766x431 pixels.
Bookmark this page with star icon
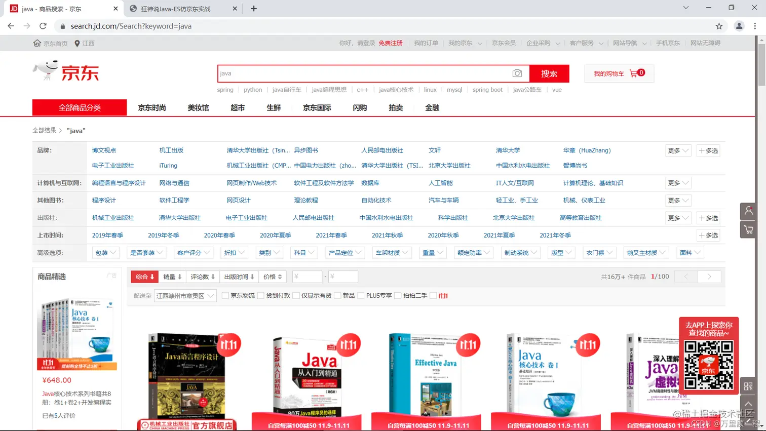pos(719,26)
